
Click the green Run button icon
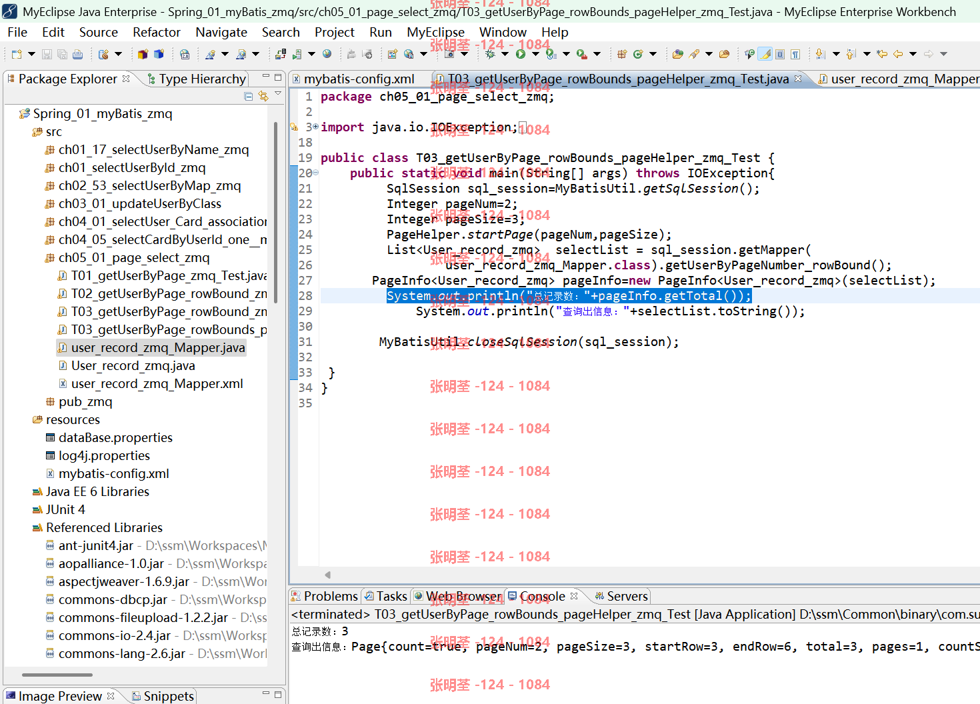(521, 54)
